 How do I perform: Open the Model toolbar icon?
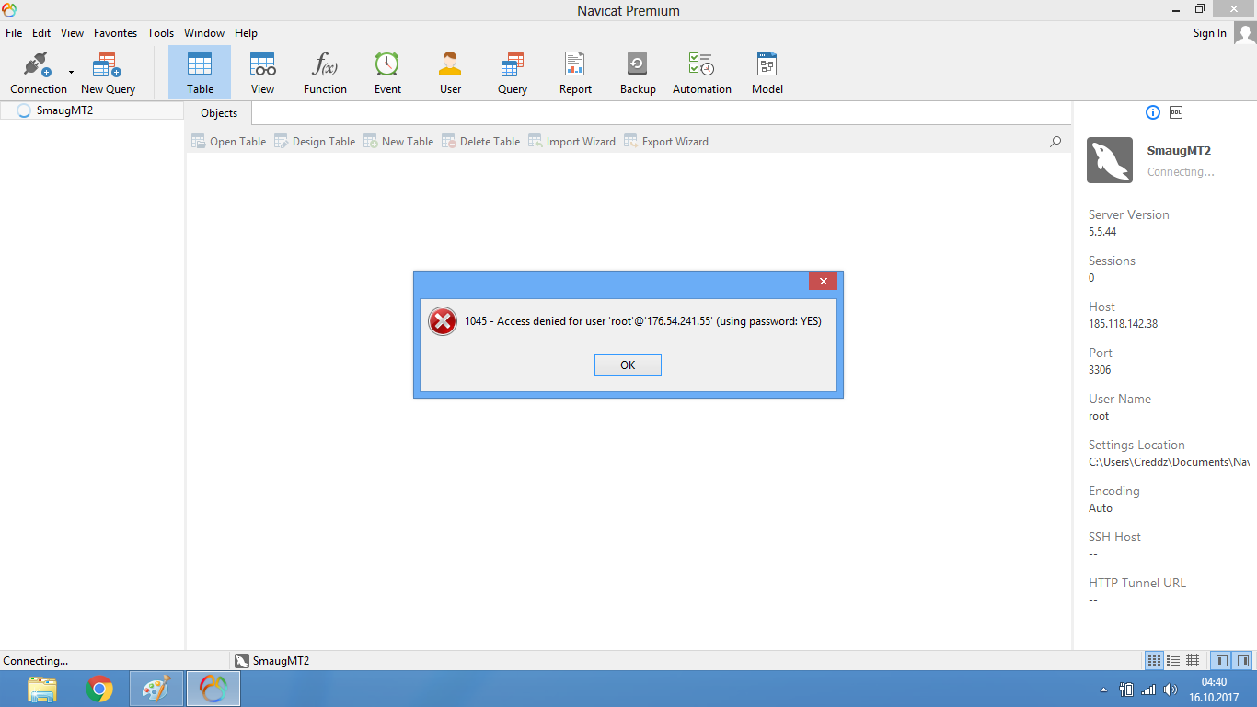point(767,73)
